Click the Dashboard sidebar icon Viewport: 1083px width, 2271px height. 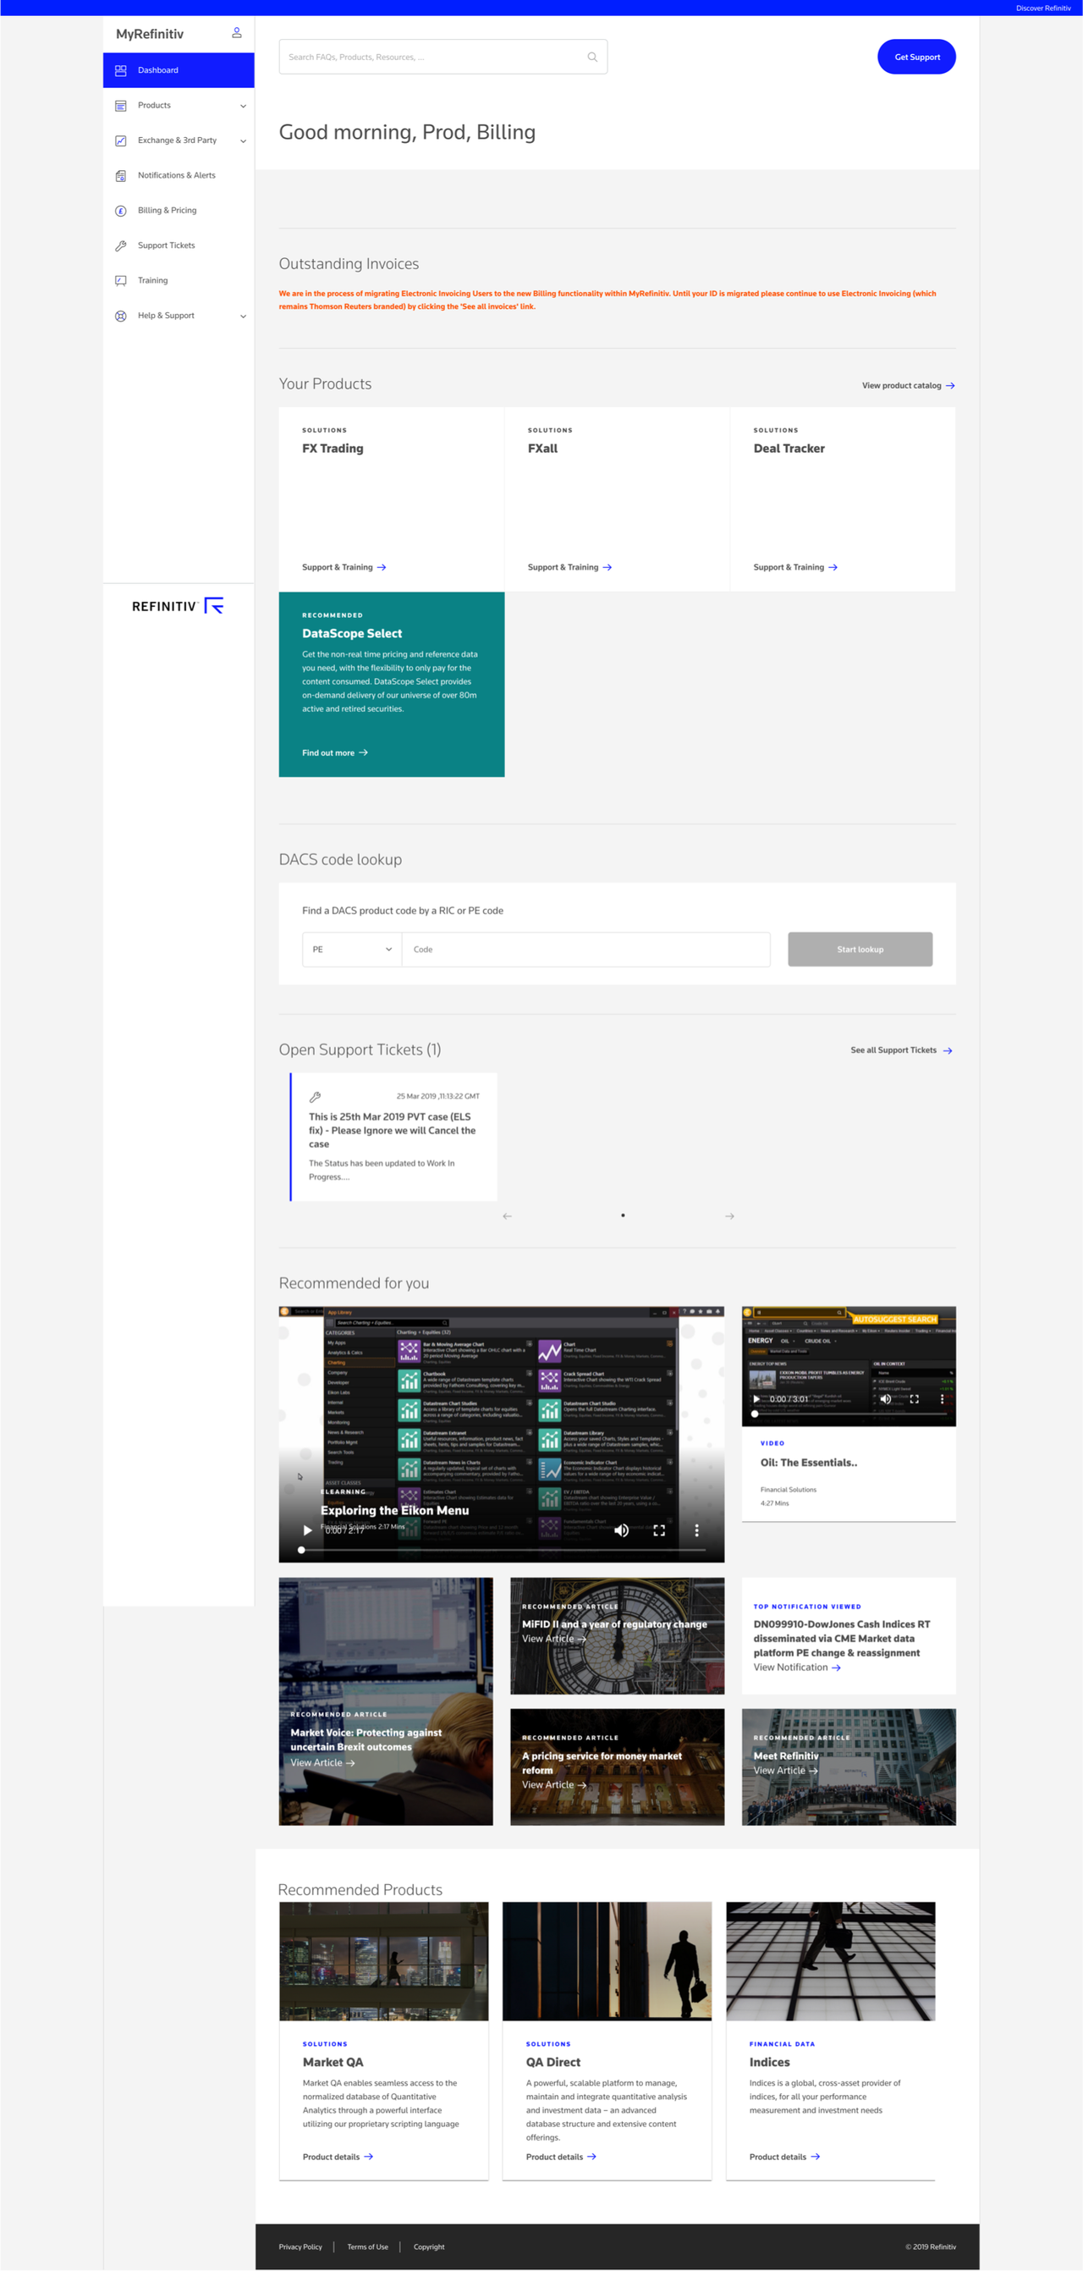click(121, 70)
